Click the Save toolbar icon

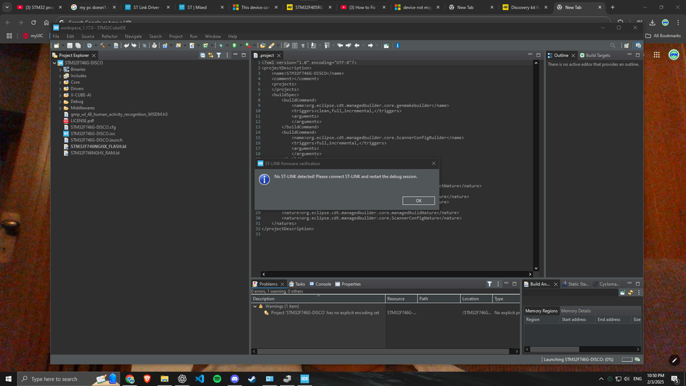[x=69, y=45]
